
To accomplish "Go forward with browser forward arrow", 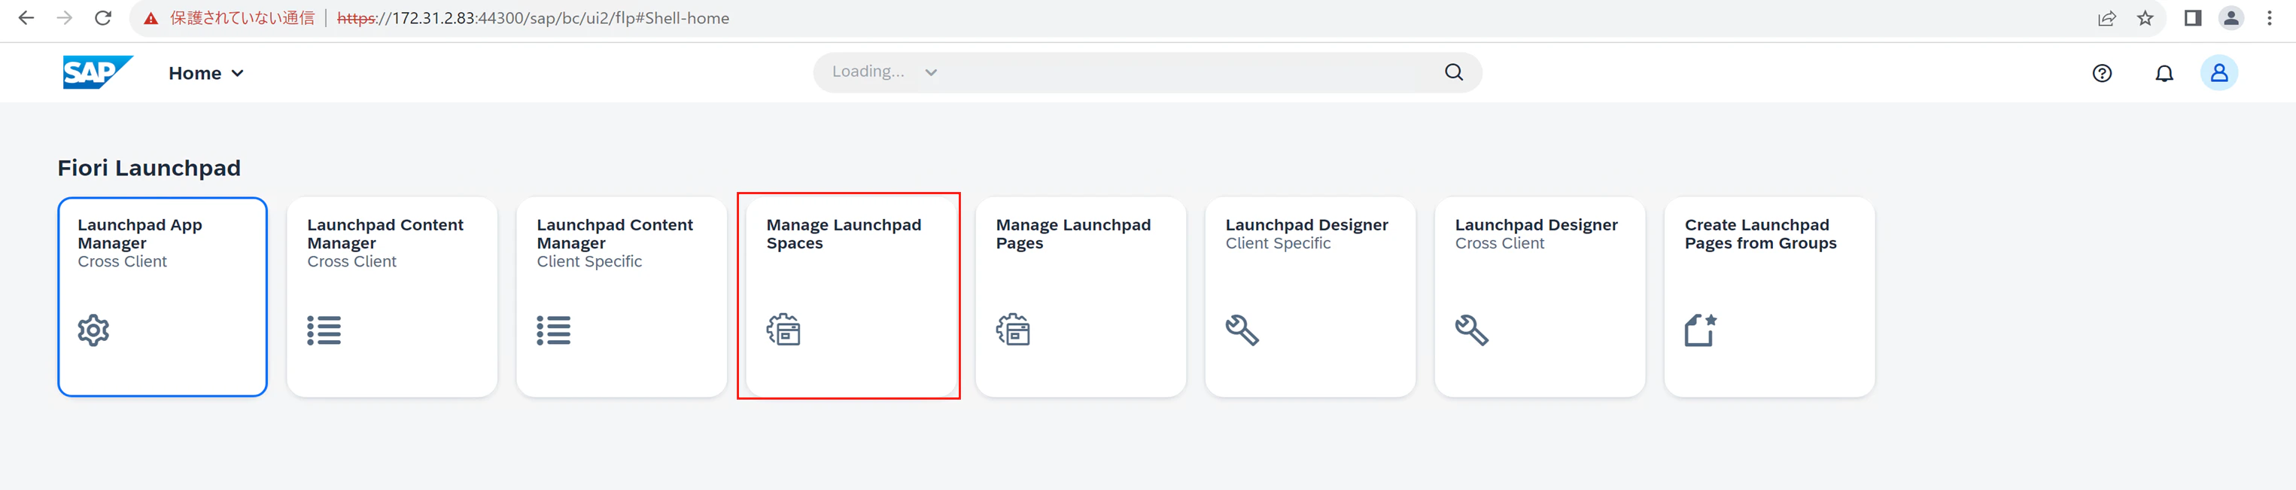I will (64, 18).
